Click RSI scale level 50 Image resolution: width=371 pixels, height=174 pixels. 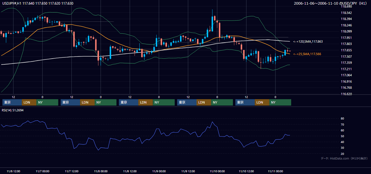click(343, 136)
